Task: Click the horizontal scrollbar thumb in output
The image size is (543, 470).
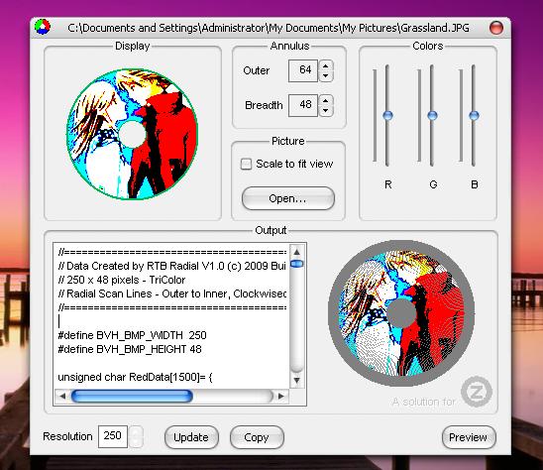Action: (132, 397)
